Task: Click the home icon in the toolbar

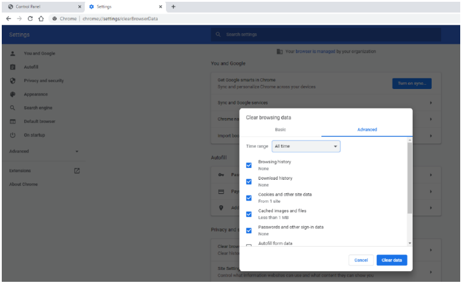Action: click(x=41, y=18)
